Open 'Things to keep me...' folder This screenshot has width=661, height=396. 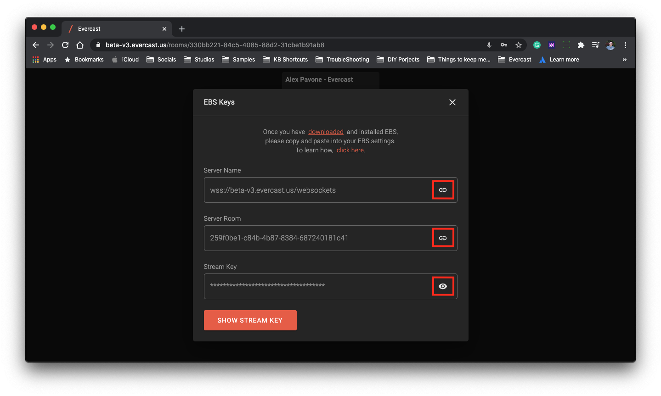point(459,60)
